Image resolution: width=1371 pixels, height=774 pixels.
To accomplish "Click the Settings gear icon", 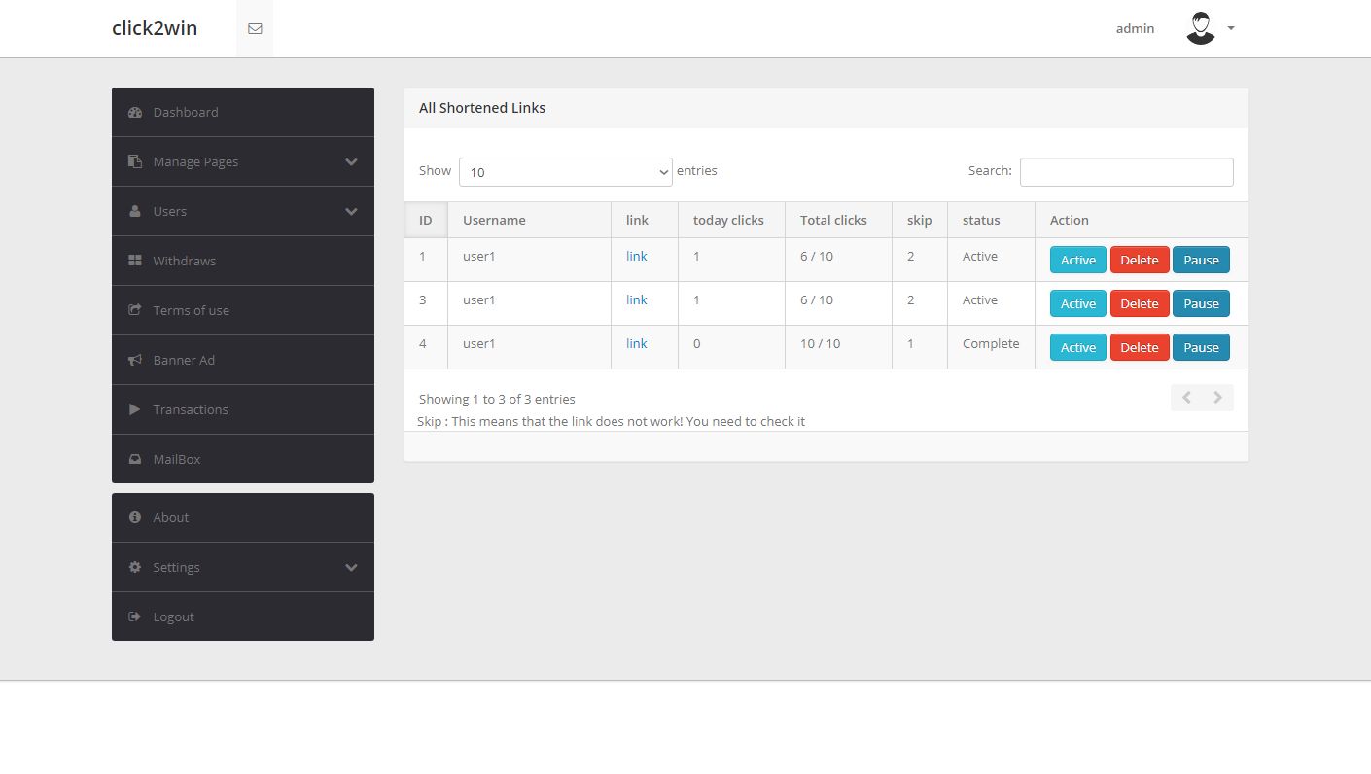I will coord(135,567).
